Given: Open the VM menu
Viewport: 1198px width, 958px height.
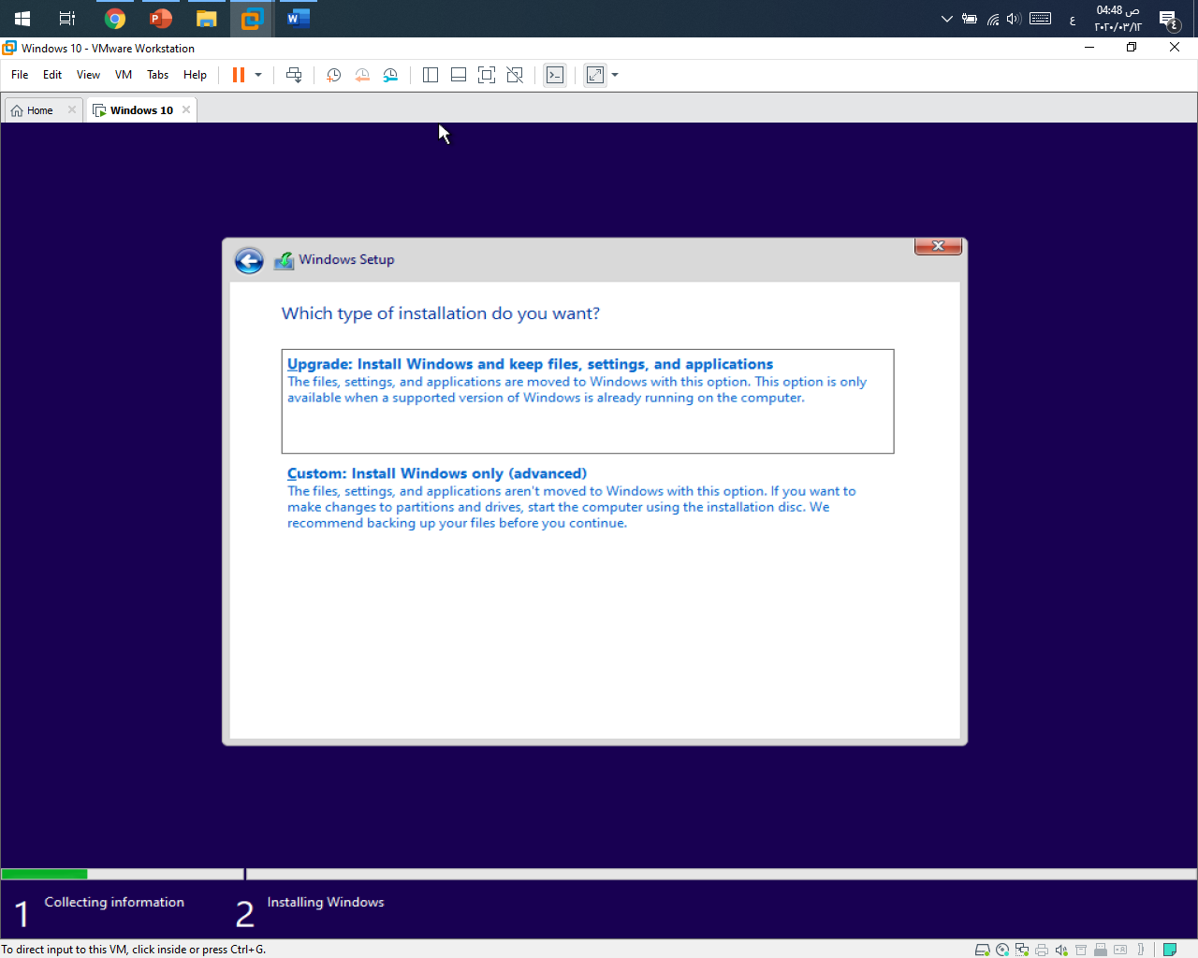Looking at the screenshot, I should click(124, 75).
